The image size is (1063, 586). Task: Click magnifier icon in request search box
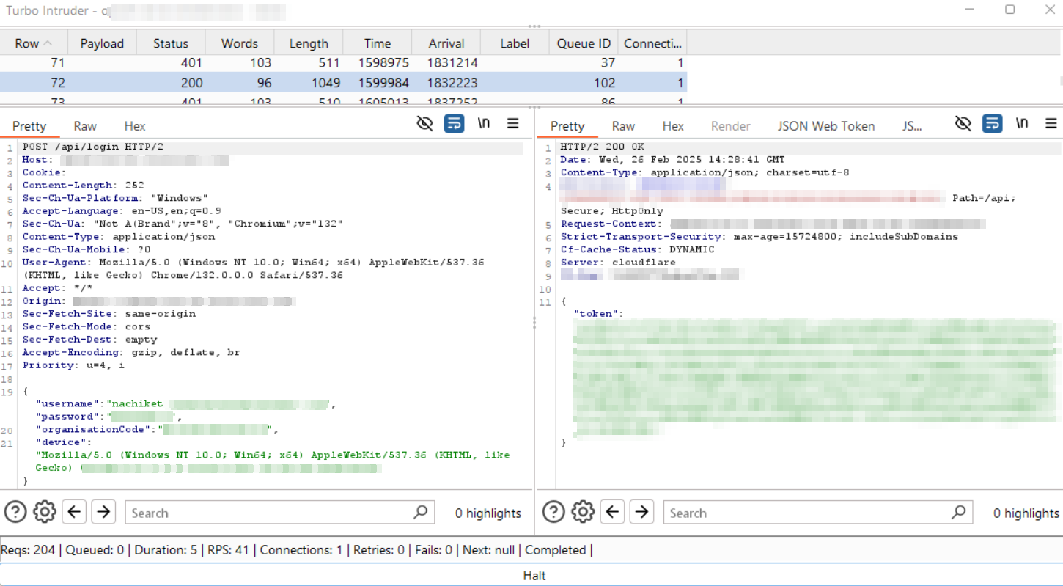pos(420,512)
